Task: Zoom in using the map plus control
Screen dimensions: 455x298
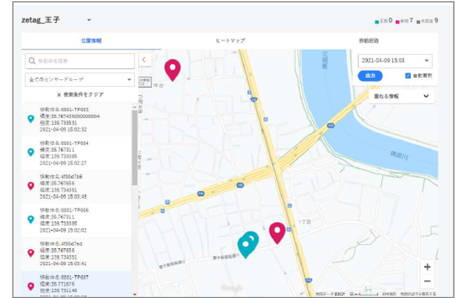Action: 427,267
